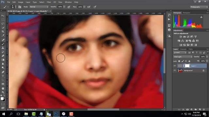Screen dimensions: 209x117
Task: Open Vivid Light blend mode dropdown
Action: click(x=183, y=57)
